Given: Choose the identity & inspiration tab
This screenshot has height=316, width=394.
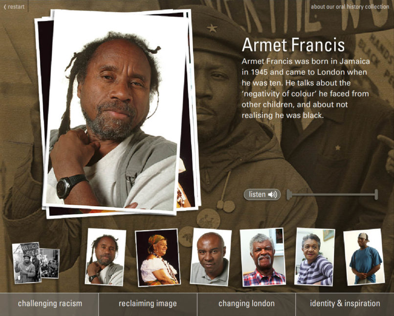Looking at the screenshot, I should point(345,304).
